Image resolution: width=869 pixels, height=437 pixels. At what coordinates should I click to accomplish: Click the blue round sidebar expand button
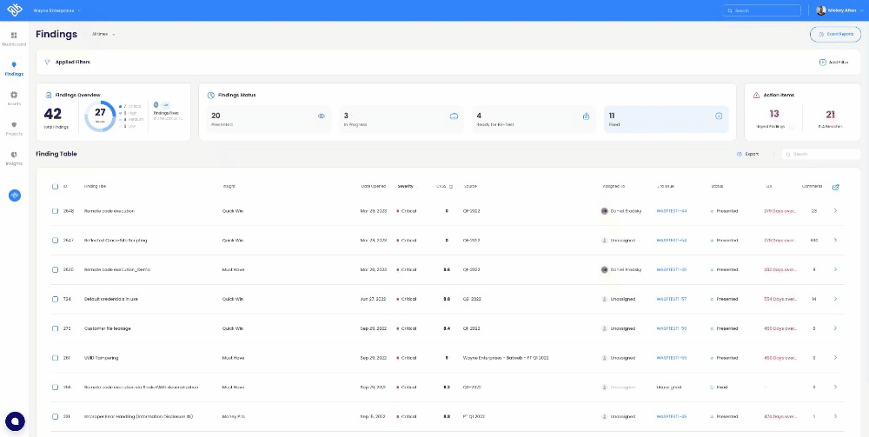click(x=15, y=195)
